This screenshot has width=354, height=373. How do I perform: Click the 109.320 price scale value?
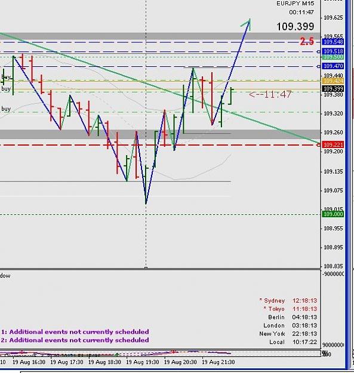click(333, 113)
